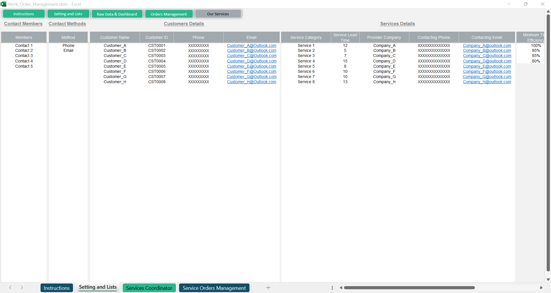Click the three-dot sheet tab options handle
The image size is (551, 293).
pos(332,288)
